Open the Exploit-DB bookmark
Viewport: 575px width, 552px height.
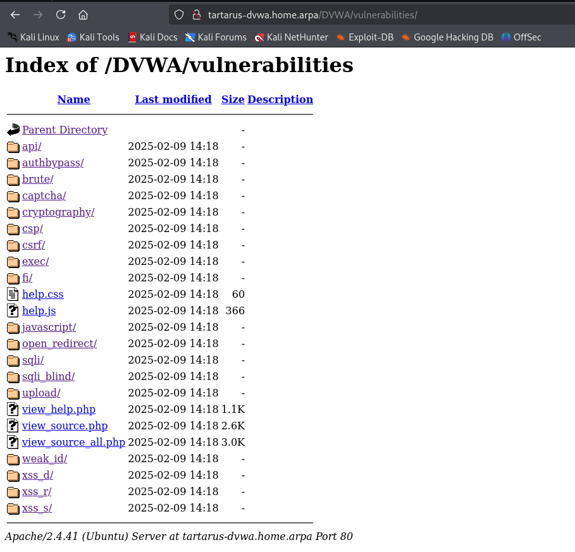(x=364, y=37)
